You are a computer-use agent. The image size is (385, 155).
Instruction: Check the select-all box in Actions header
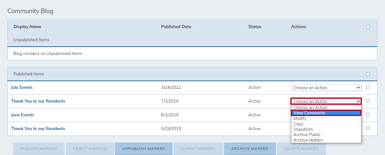tap(368, 27)
